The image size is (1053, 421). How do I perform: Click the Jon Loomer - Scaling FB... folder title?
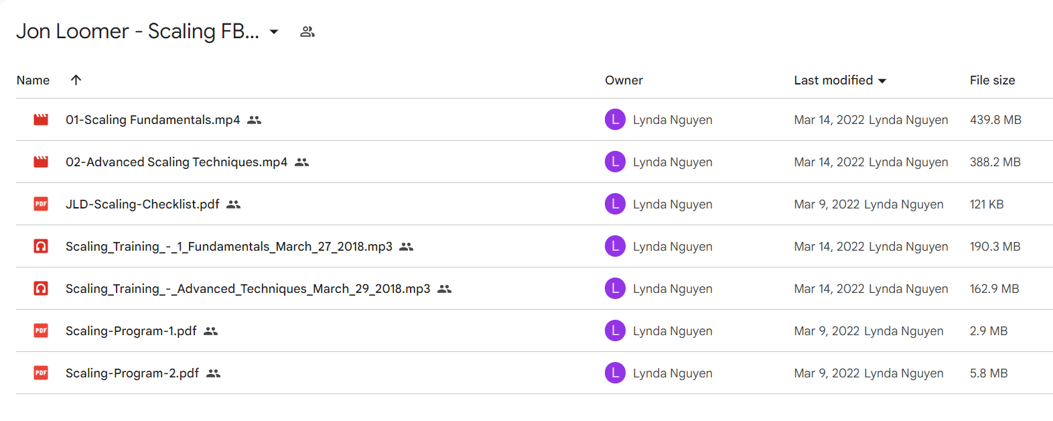point(137,32)
